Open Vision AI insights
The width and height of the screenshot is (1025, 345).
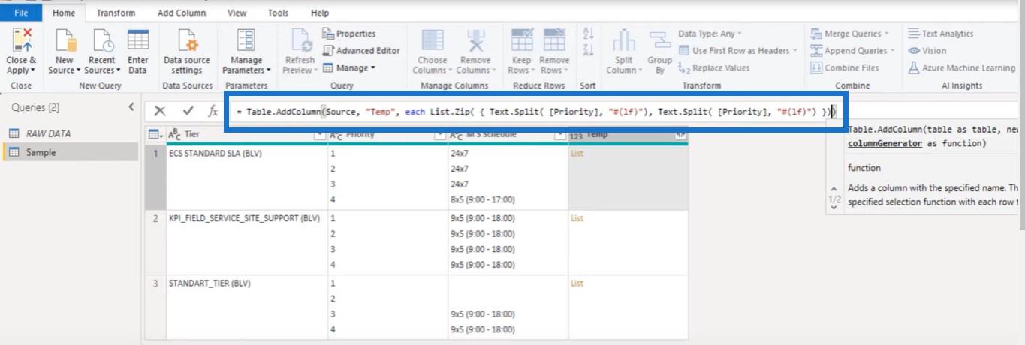pyautogui.click(x=927, y=51)
